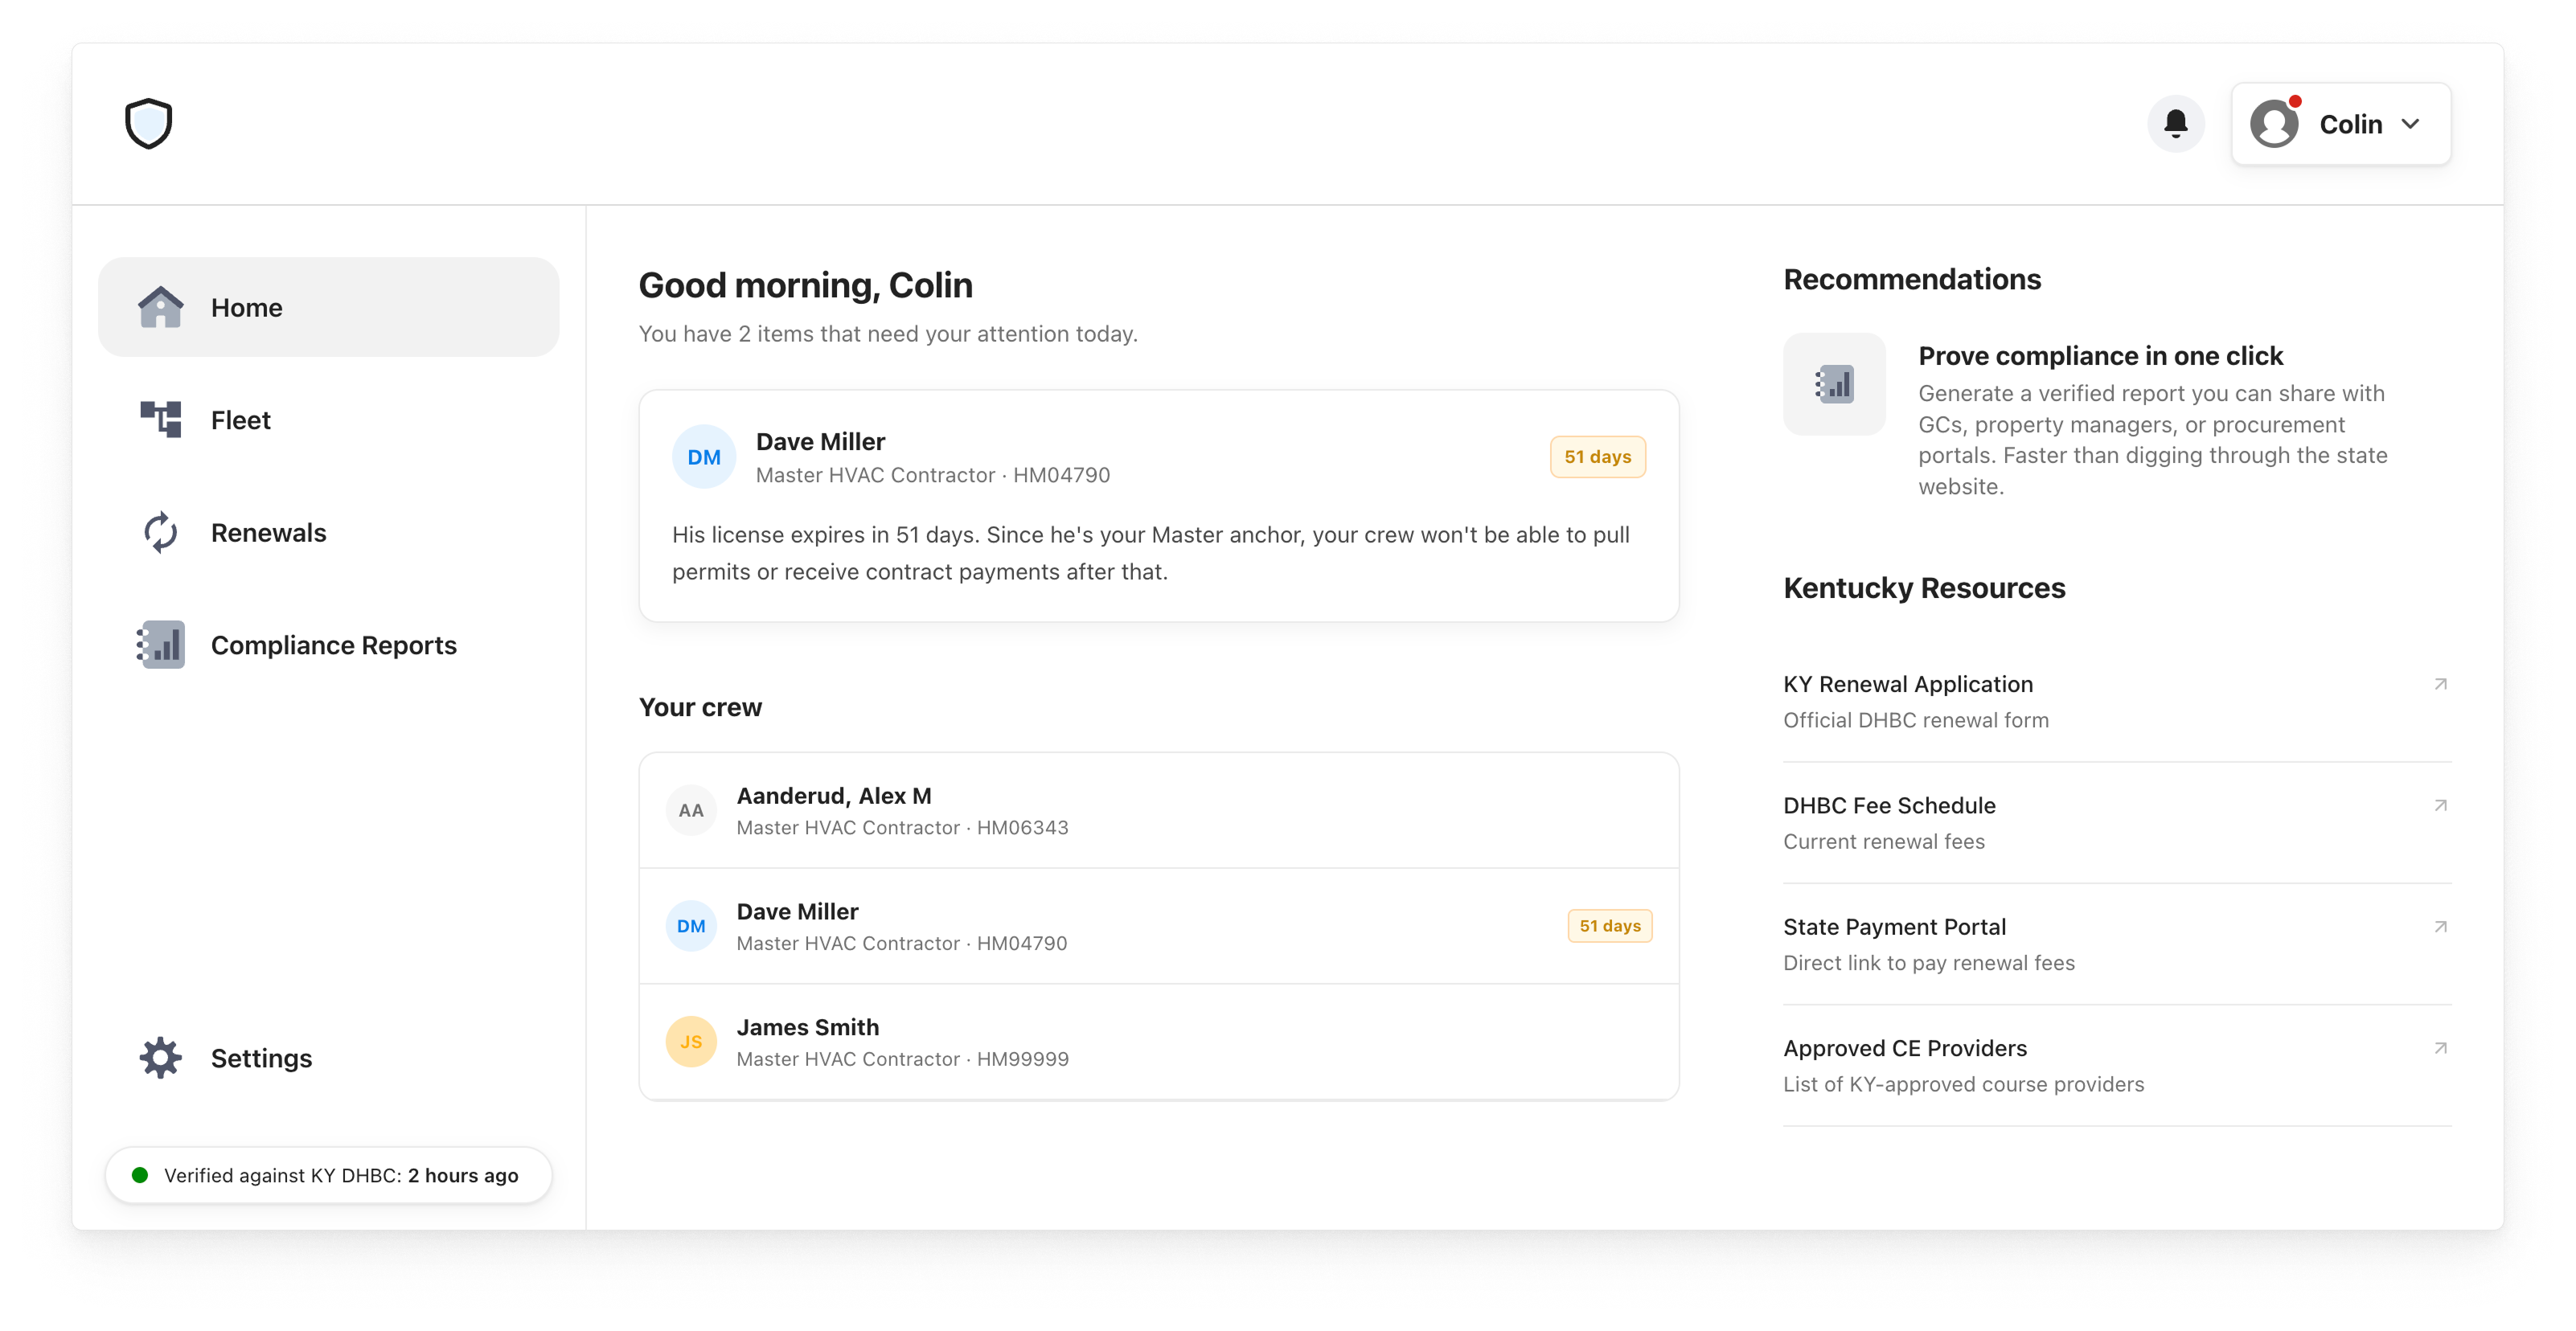Open the notifications bell
The height and width of the screenshot is (1331, 2576).
pos(2175,124)
